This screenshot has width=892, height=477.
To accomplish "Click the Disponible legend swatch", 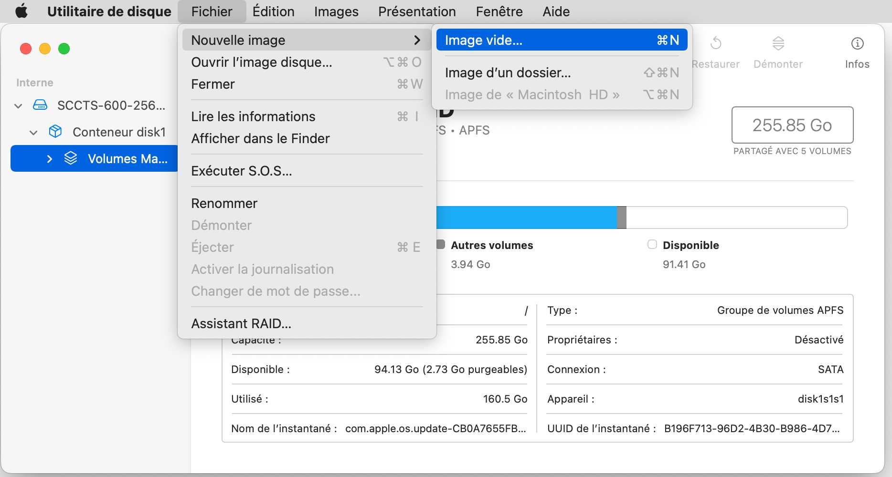I will 652,244.
